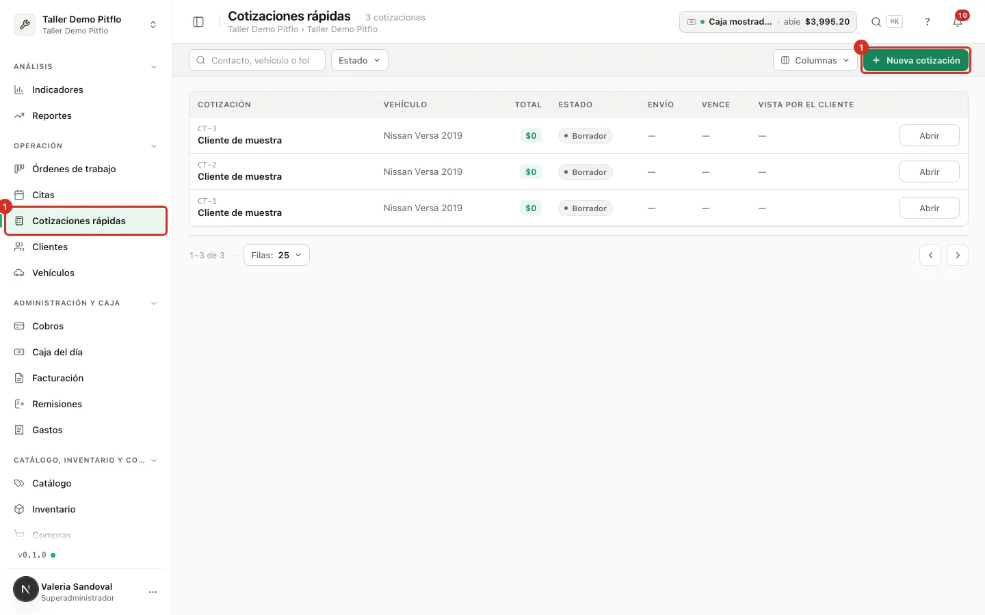
Task: Collapse the Operación sidebar section
Action: point(154,146)
